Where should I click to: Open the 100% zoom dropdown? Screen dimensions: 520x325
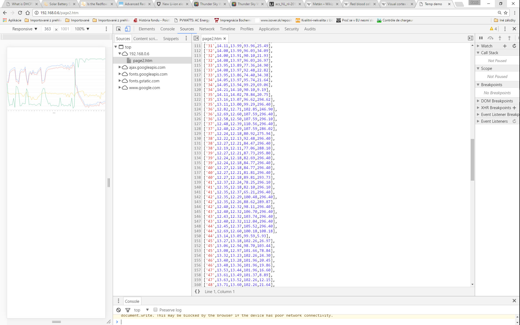pyautogui.click(x=82, y=29)
